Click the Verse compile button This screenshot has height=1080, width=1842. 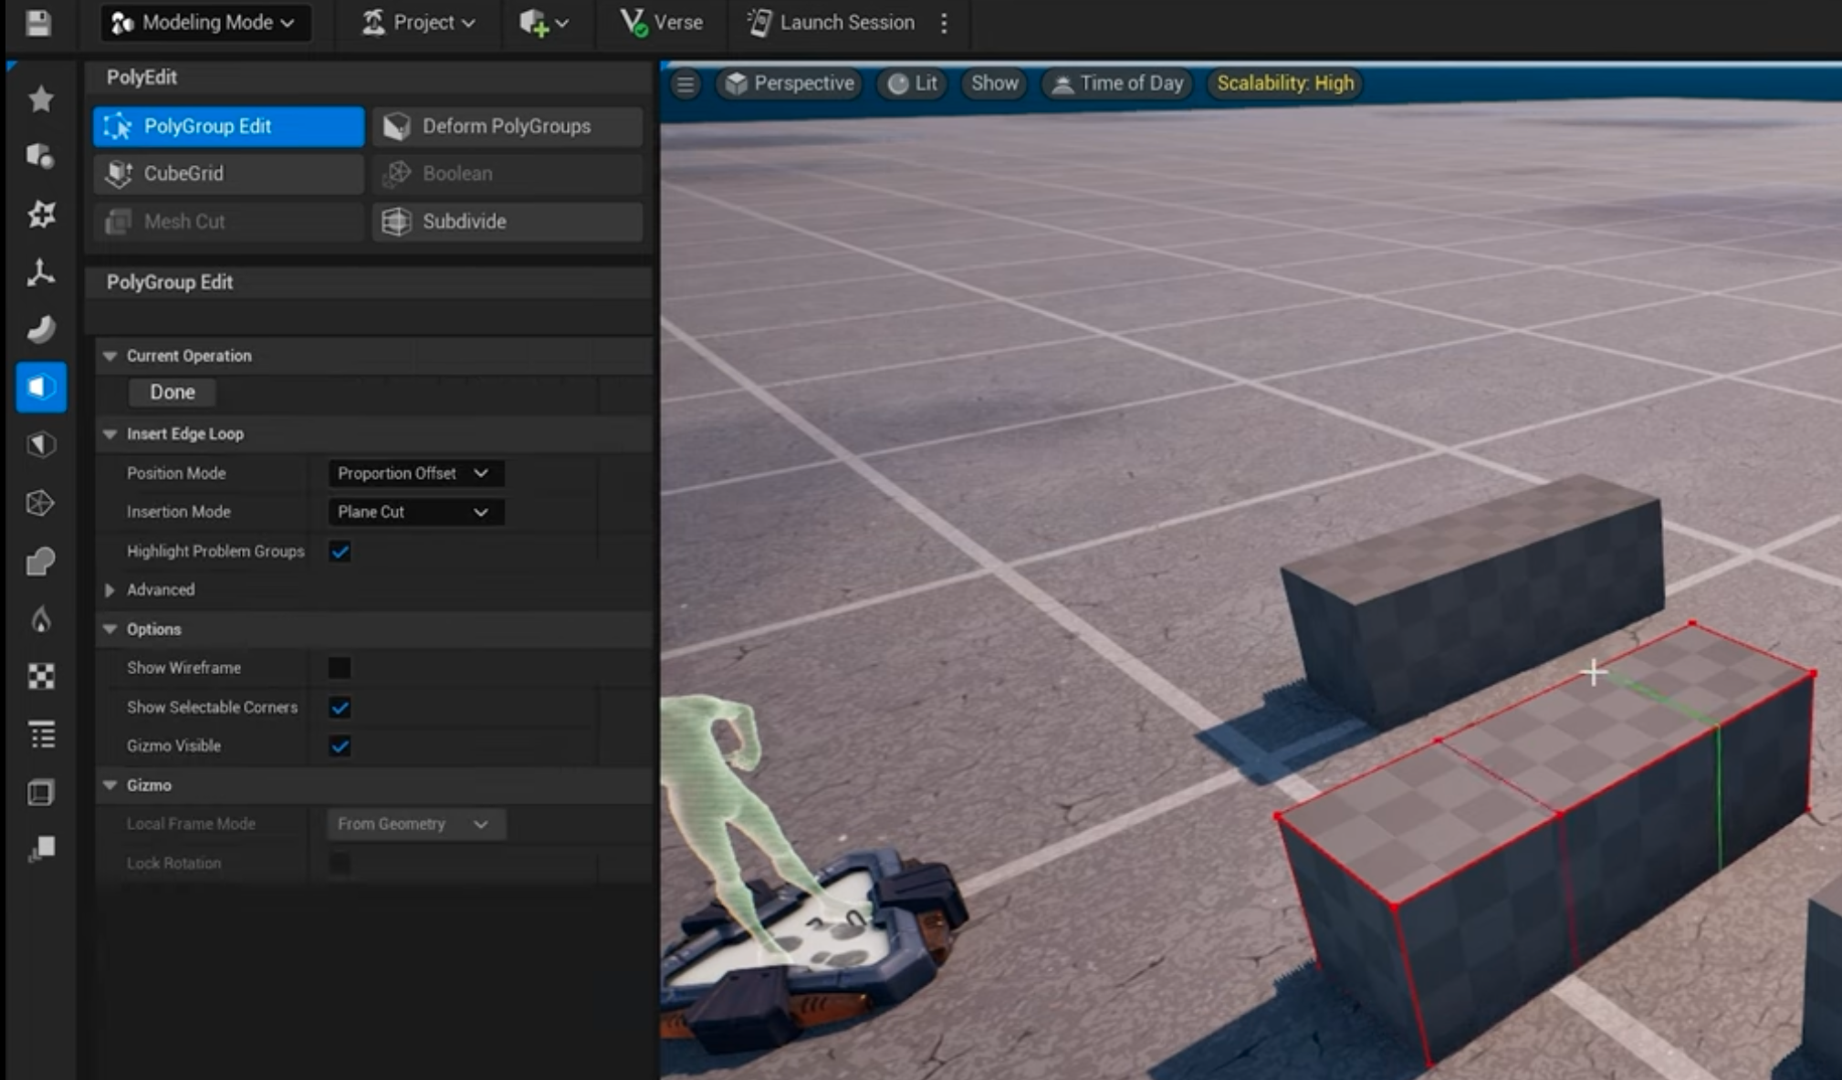pyautogui.click(x=661, y=23)
